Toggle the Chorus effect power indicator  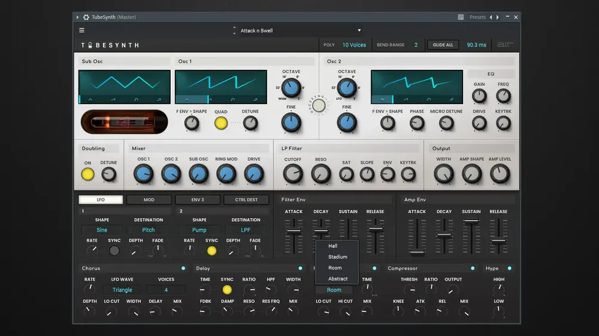[183, 268]
